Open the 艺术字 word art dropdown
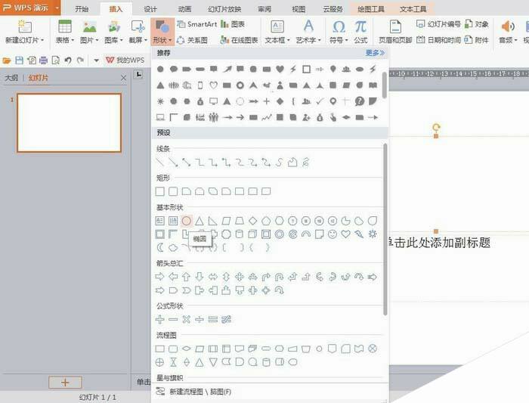 point(308,39)
